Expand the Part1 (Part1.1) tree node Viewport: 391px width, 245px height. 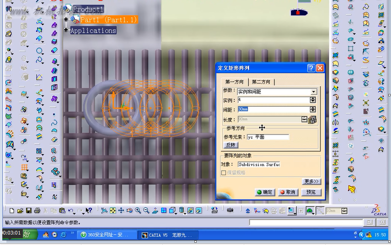(x=66, y=20)
